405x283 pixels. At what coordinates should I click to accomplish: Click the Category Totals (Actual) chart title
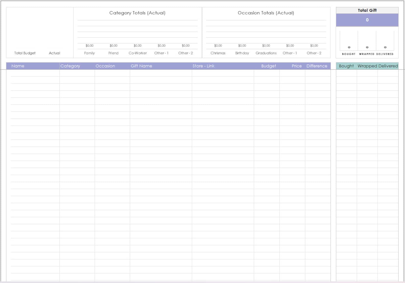click(137, 13)
